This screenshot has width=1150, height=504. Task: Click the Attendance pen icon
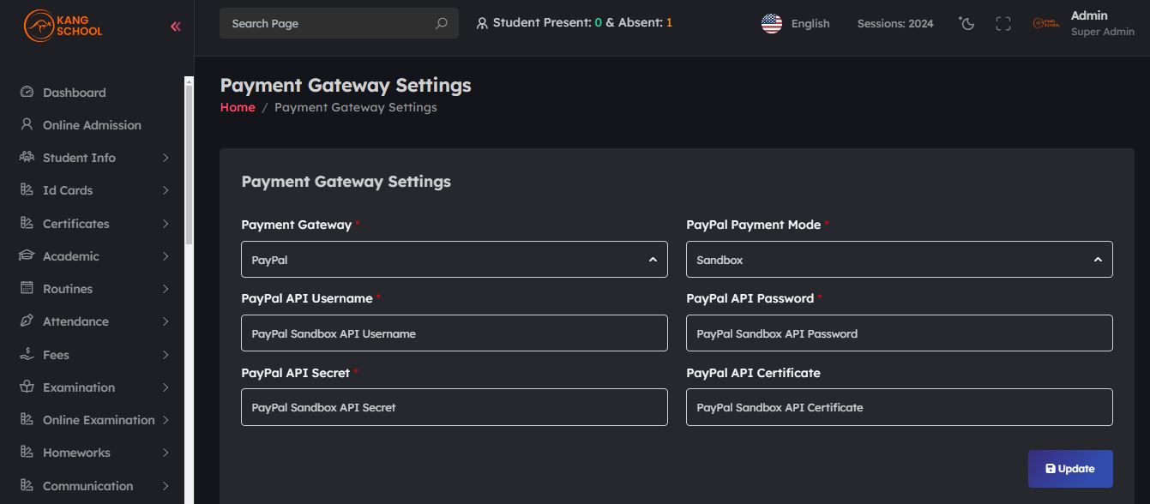coord(27,321)
